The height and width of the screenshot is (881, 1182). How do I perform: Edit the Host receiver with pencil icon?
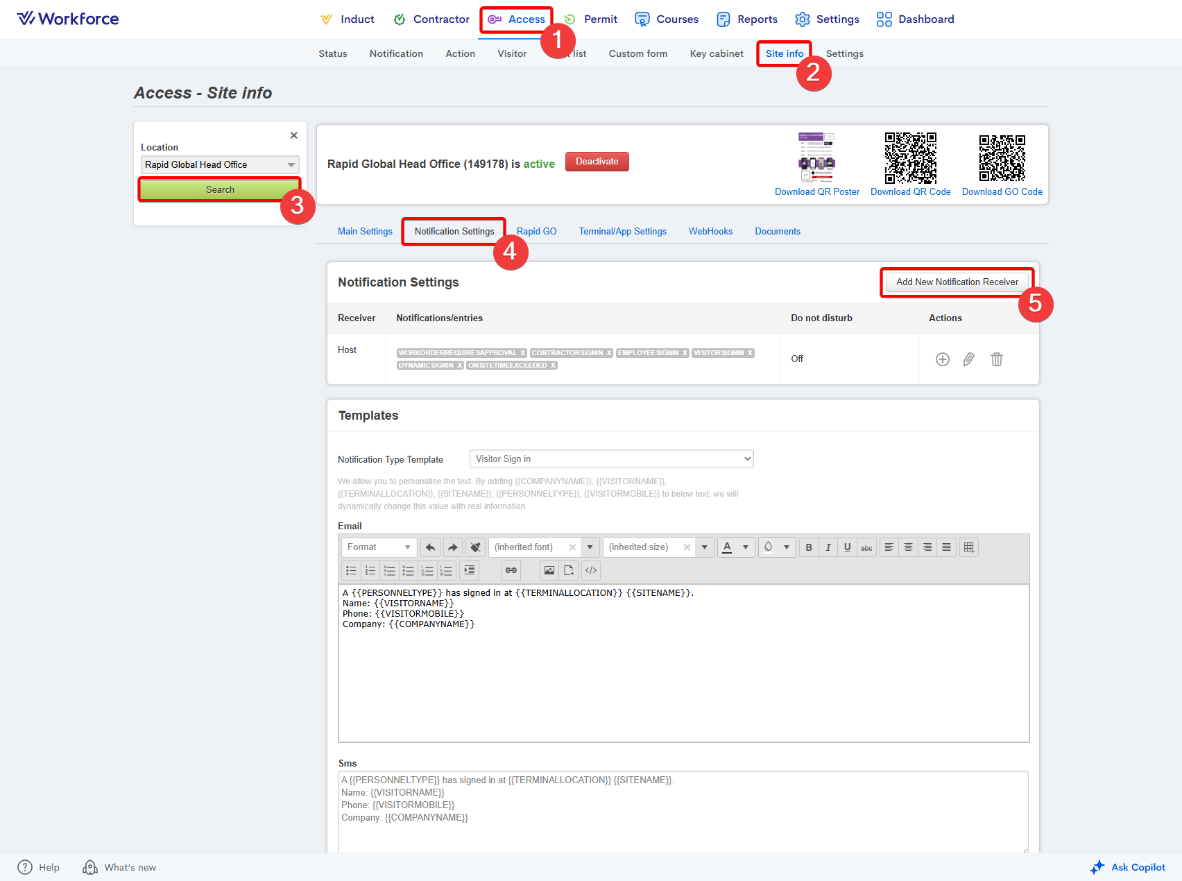coord(969,359)
